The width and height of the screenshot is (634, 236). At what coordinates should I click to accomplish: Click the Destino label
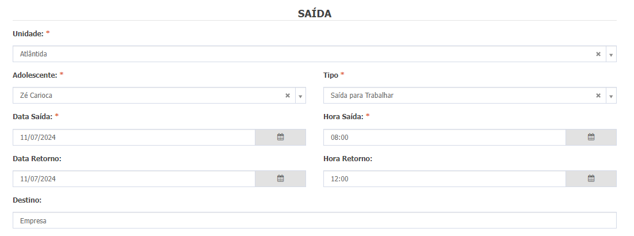click(x=27, y=200)
